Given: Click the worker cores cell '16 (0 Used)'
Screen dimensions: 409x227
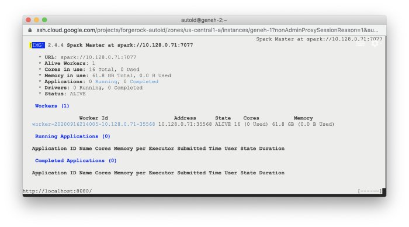Looking at the screenshot, I should click(x=251, y=124).
